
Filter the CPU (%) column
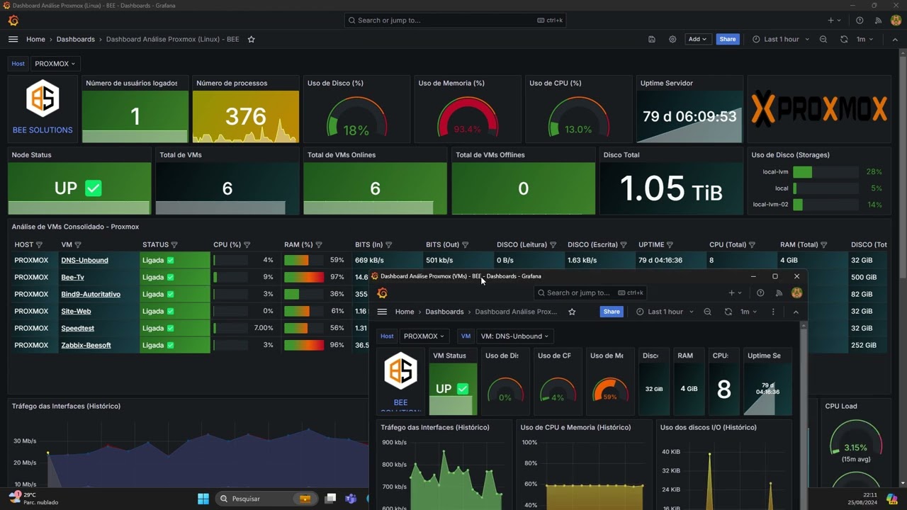(x=248, y=245)
